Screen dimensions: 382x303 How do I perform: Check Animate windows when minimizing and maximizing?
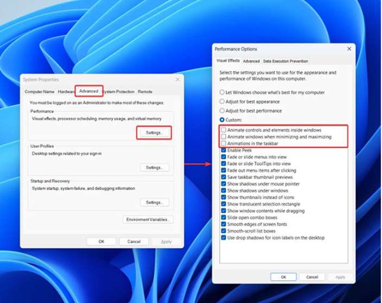pos(224,137)
